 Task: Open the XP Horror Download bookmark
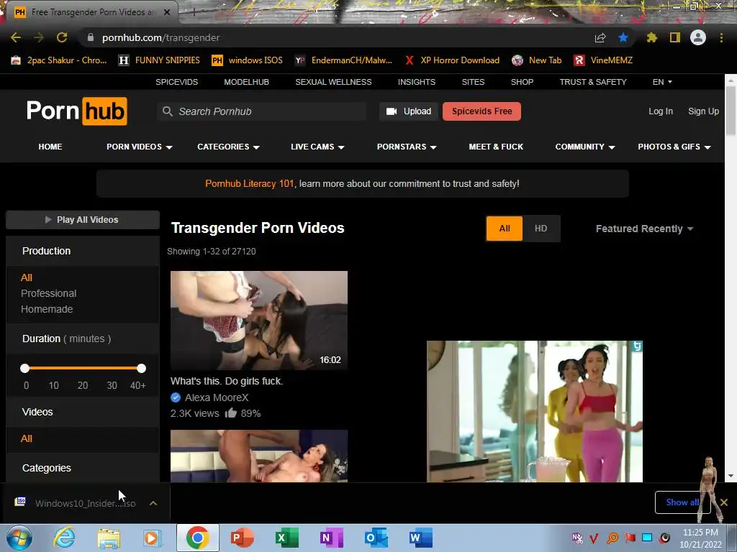[x=452, y=60]
